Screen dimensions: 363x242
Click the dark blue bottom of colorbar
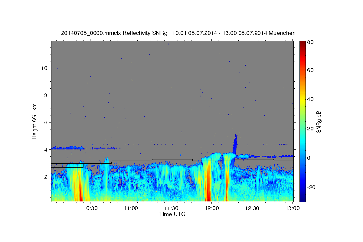click(x=302, y=199)
